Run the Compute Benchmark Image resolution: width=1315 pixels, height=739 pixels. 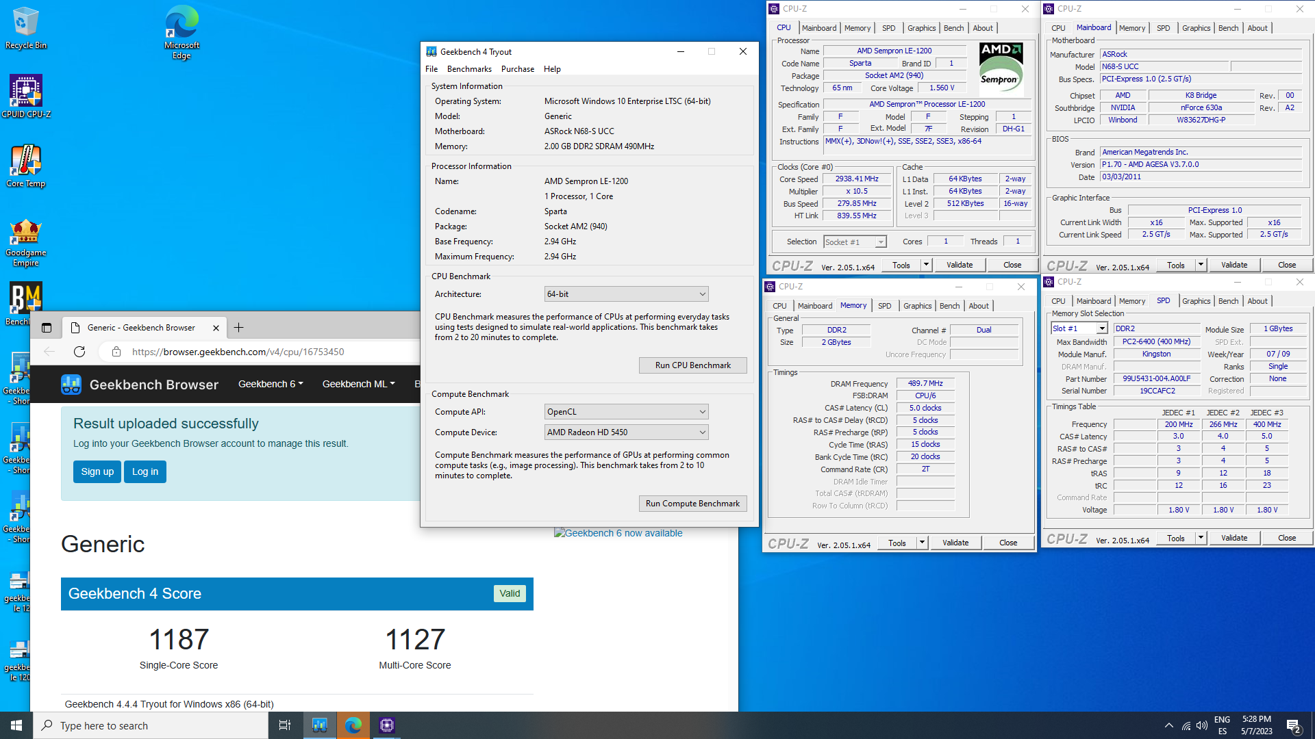692,504
